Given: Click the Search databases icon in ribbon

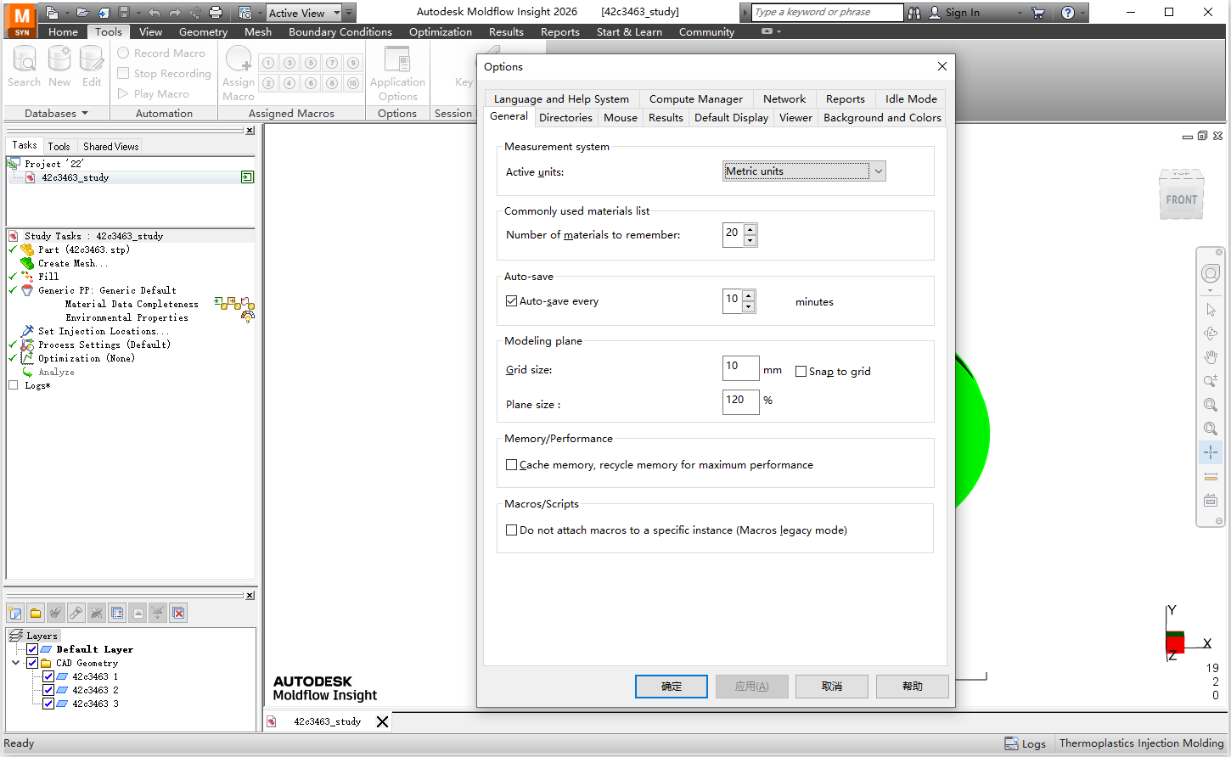Looking at the screenshot, I should point(25,66).
